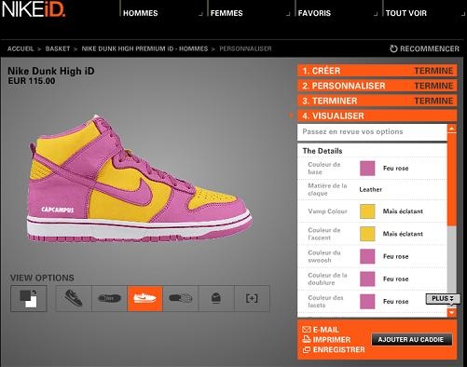Expand the 3. Terminer step
The image size is (467, 367).
pyautogui.click(x=378, y=101)
